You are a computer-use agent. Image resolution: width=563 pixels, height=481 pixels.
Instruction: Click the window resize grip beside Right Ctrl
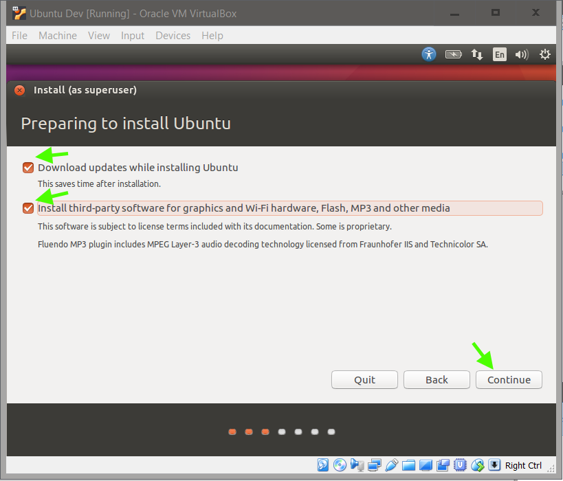click(x=551, y=468)
